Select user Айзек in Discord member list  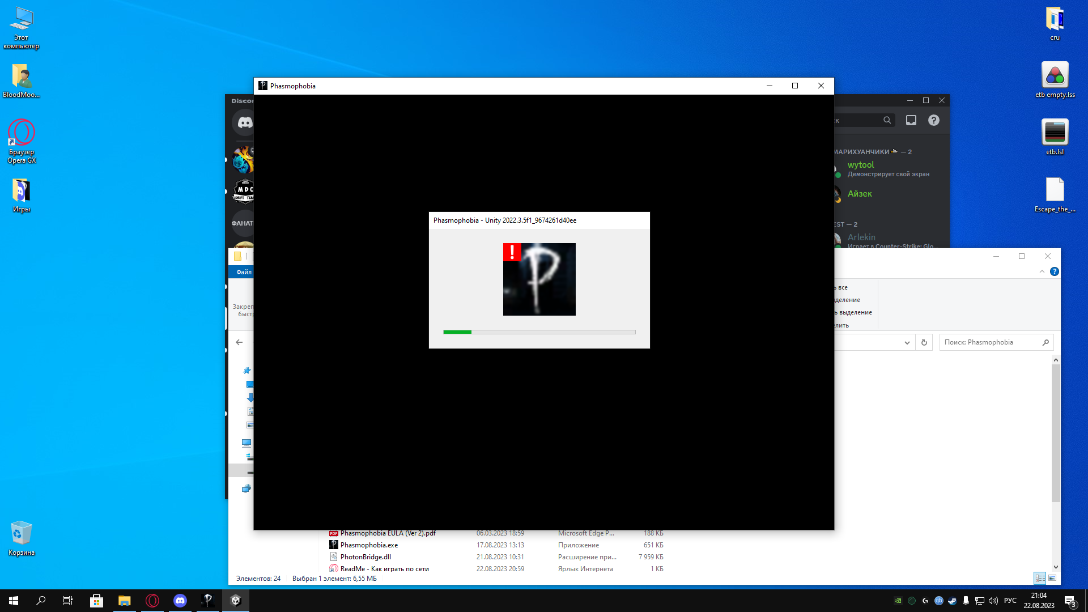(860, 194)
